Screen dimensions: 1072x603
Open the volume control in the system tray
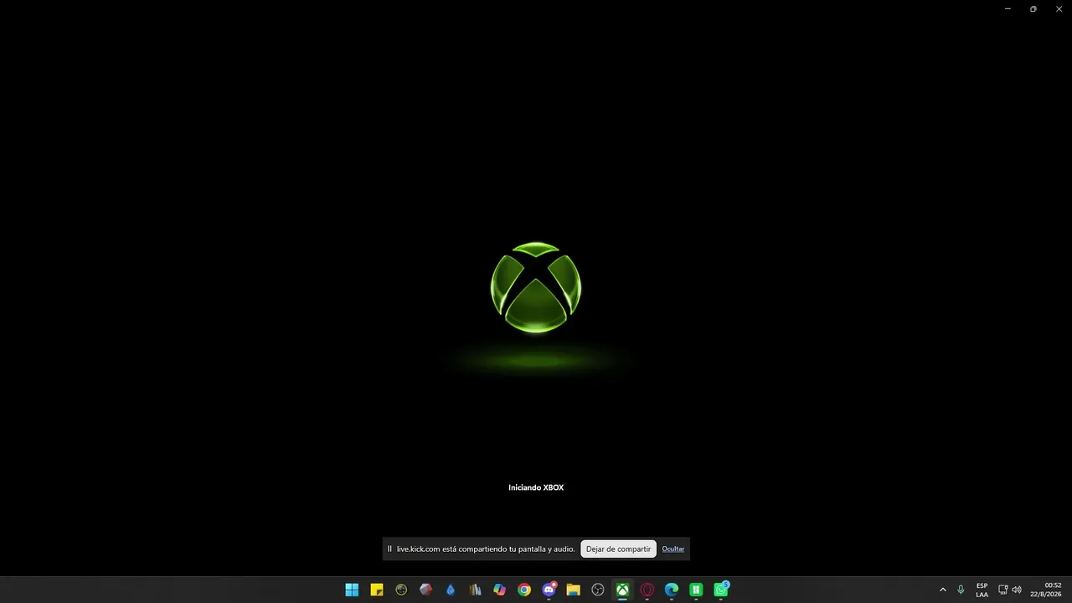point(1017,590)
